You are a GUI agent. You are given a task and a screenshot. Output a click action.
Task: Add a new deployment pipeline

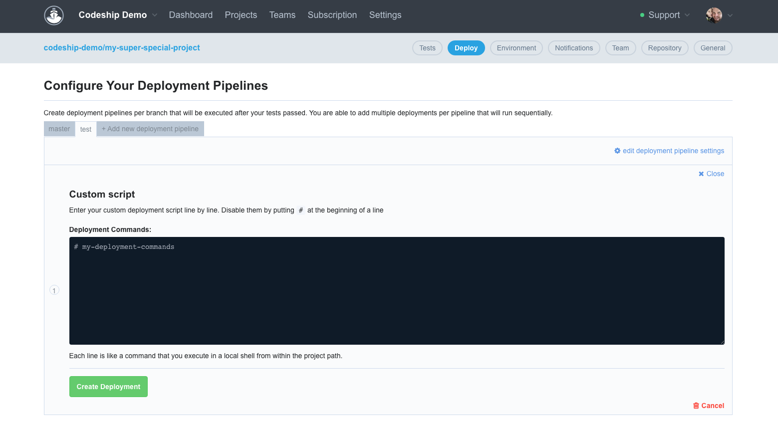[150, 129]
